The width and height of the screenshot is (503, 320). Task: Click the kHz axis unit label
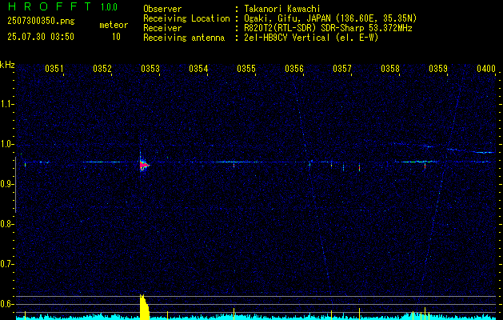[7, 65]
